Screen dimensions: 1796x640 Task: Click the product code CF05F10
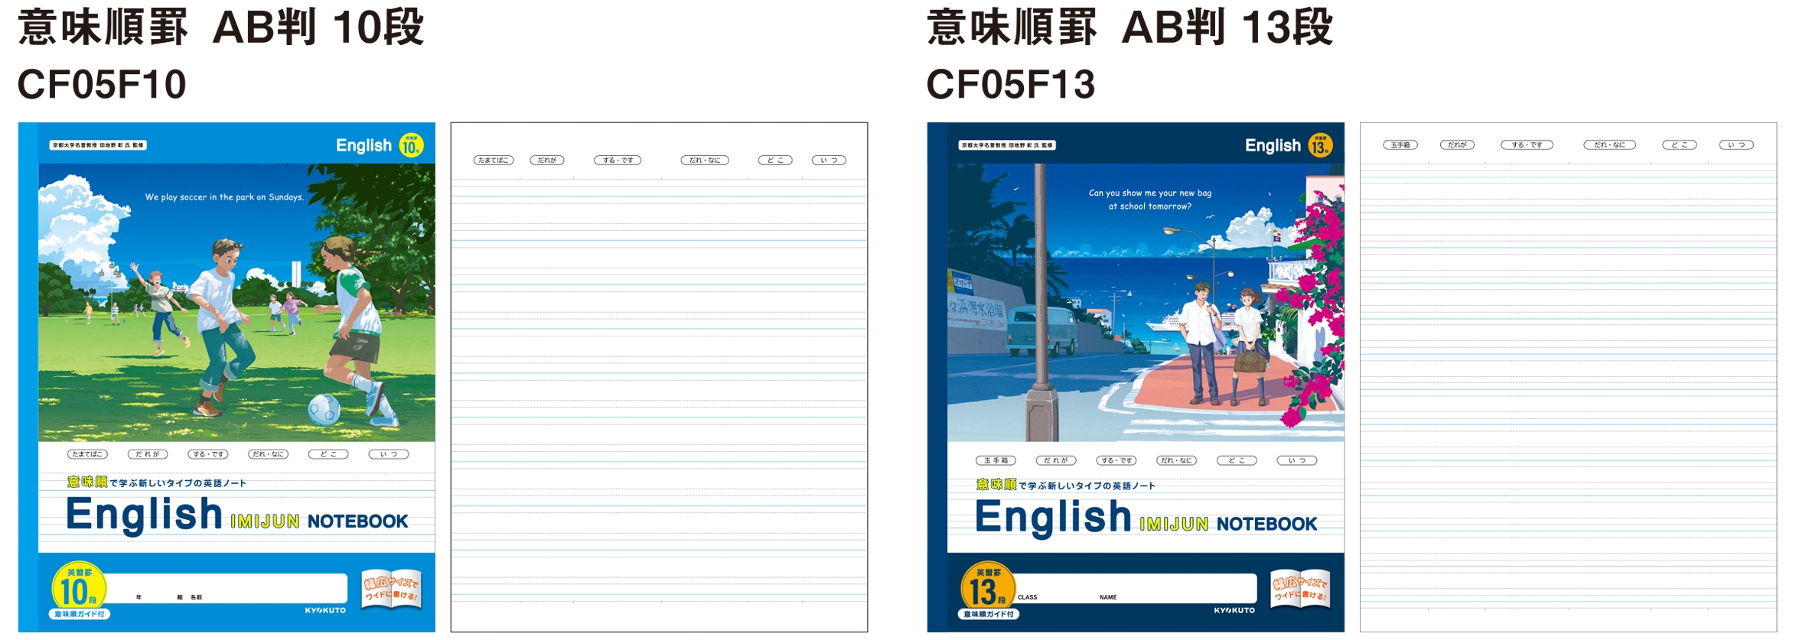pyautogui.click(x=102, y=84)
